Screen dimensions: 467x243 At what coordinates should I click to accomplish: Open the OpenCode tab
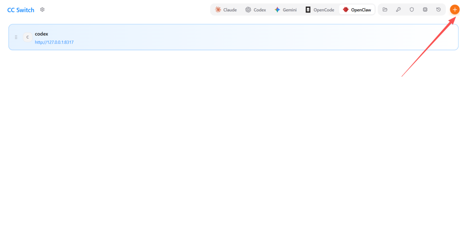(x=320, y=10)
